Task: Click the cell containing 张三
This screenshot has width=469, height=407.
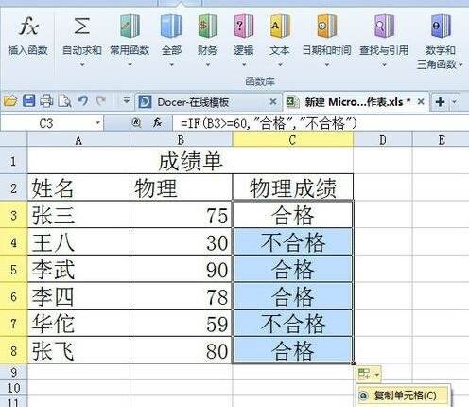Action: 78,215
